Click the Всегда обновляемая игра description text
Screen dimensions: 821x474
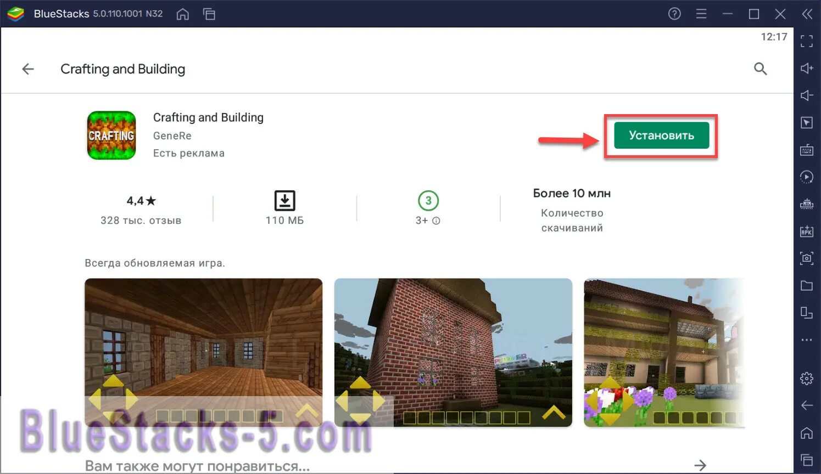tap(155, 263)
